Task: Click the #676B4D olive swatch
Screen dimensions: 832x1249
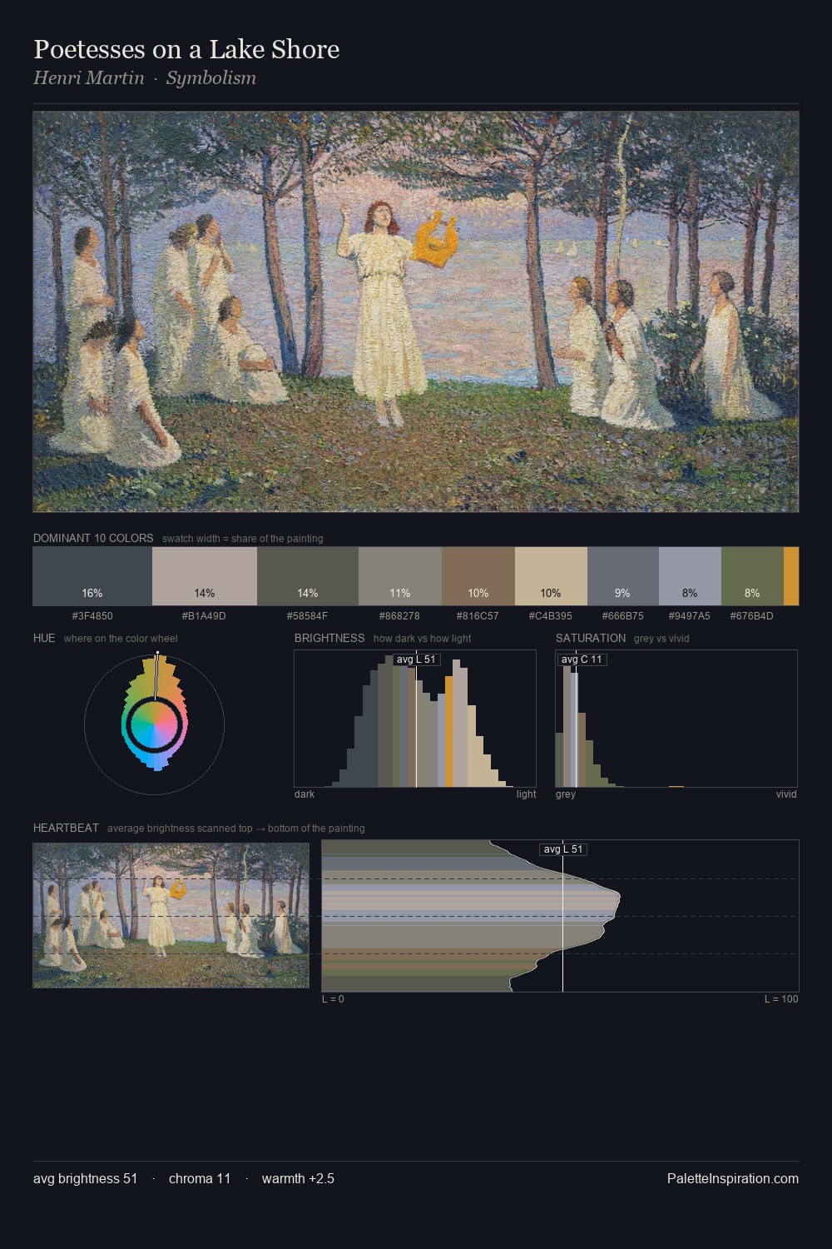Action: (752, 576)
